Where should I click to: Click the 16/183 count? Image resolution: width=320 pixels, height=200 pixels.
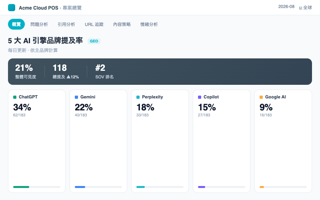266,115
